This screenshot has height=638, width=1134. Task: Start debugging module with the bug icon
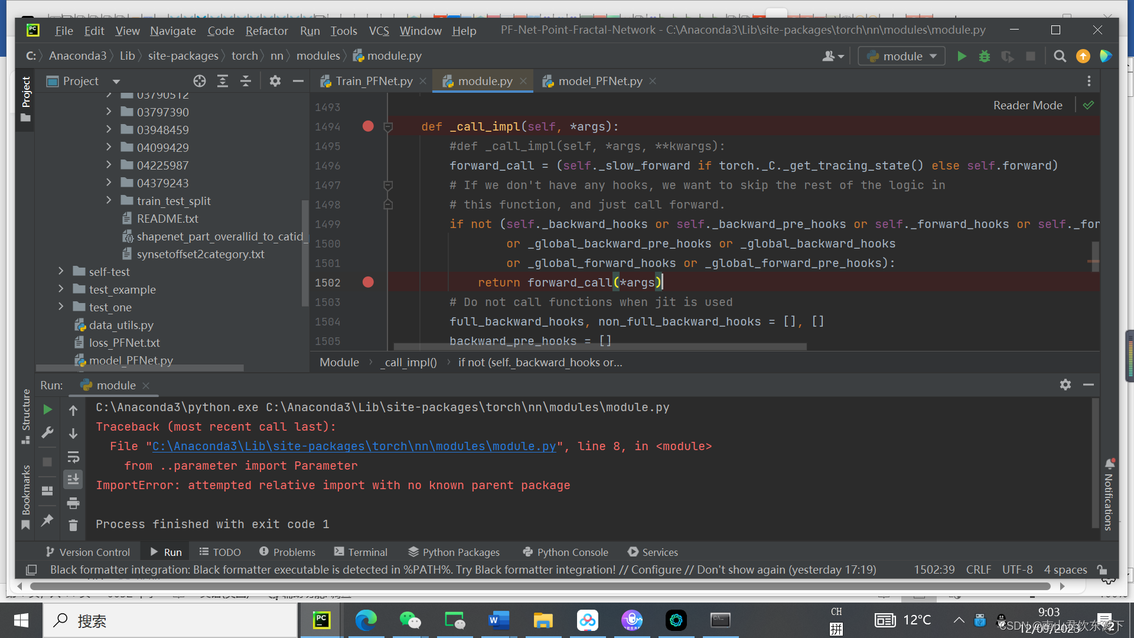click(984, 56)
